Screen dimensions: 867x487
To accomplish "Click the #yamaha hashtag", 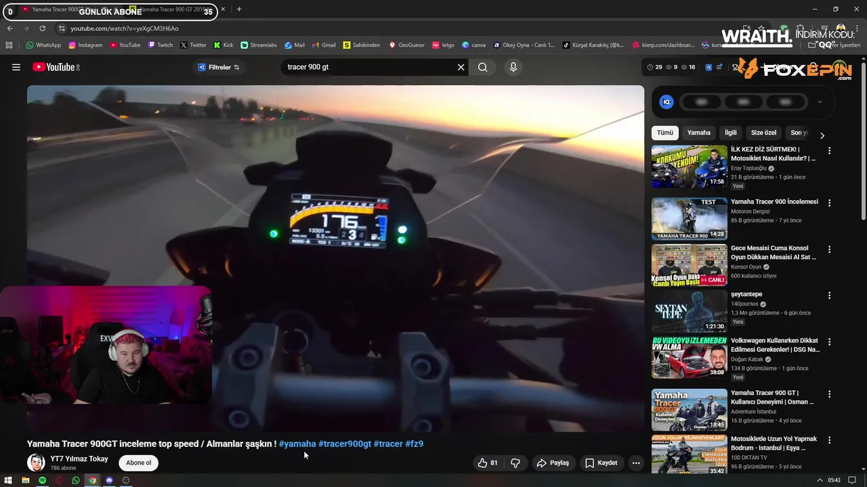I will point(297,444).
